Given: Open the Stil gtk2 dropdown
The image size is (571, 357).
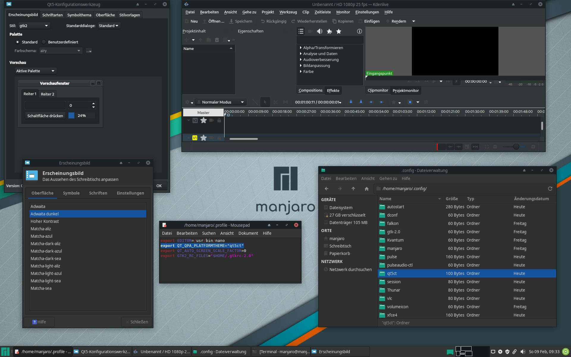Looking at the screenshot, I should click(x=34, y=26).
